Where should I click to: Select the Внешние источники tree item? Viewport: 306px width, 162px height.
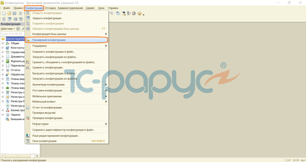click(x=18, y=119)
